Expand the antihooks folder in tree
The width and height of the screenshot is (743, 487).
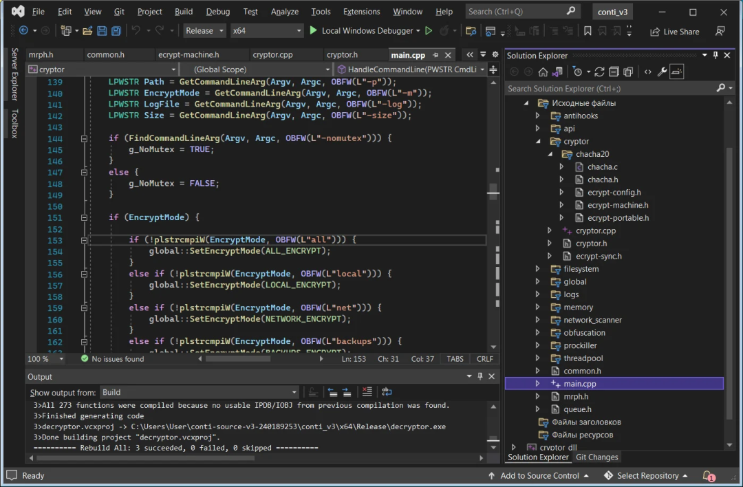(x=538, y=116)
